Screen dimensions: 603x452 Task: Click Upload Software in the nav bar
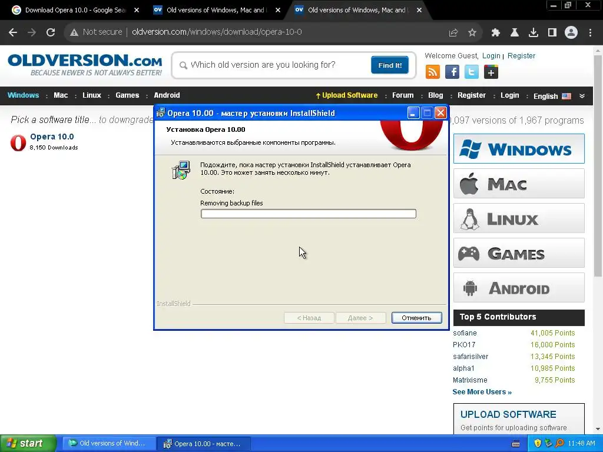tap(346, 95)
